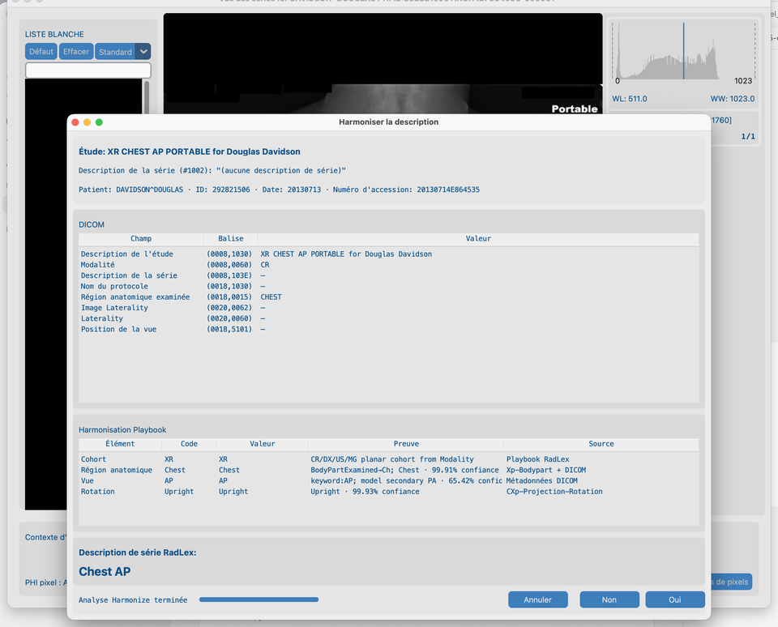
Task: Click the 1/1 image counter
Action: pyautogui.click(x=748, y=136)
